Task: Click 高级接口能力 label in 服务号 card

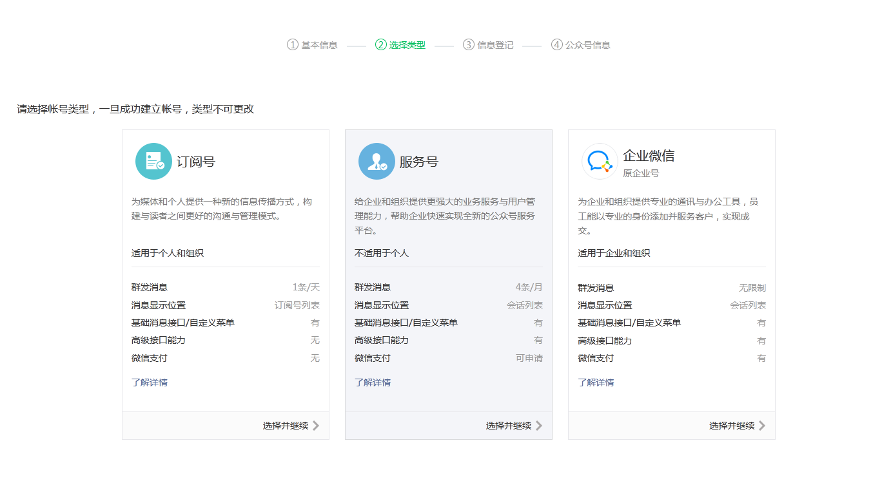Action: [x=382, y=340]
